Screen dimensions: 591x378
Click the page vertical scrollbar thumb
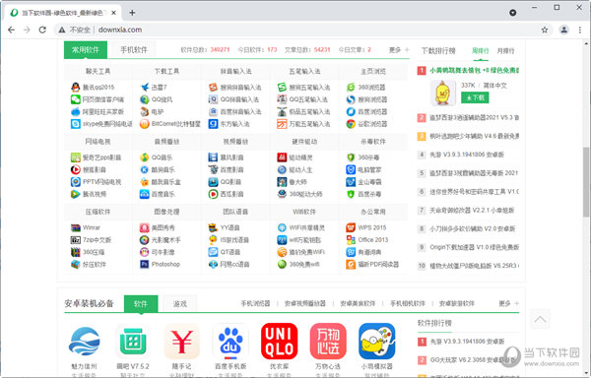586,182
